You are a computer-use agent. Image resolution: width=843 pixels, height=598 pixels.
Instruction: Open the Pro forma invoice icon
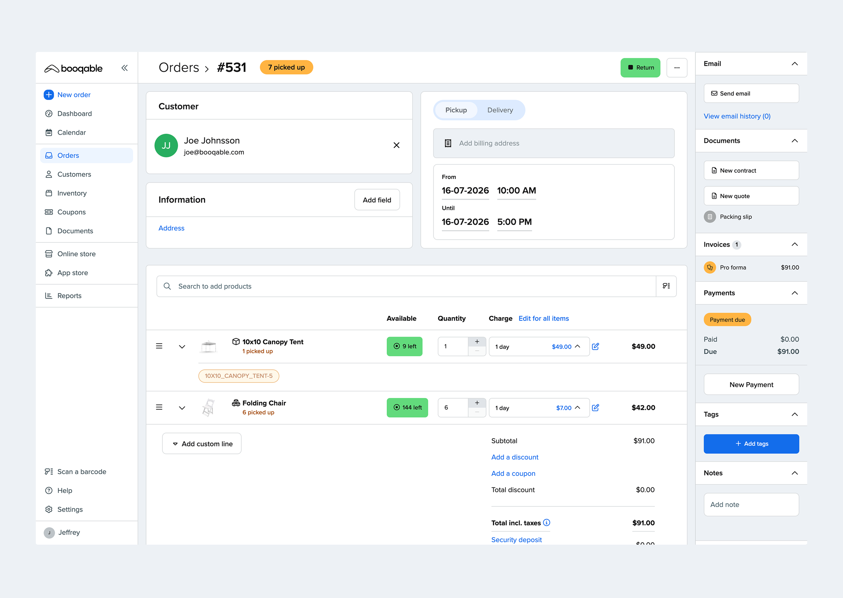tap(710, 267)
